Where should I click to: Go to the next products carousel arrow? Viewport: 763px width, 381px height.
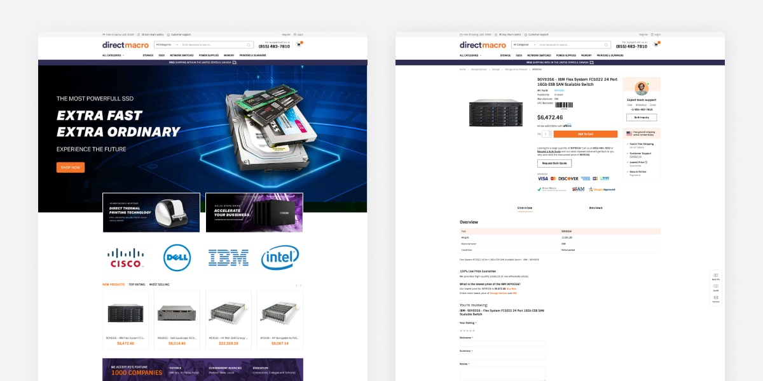click(x=301, y=285)
